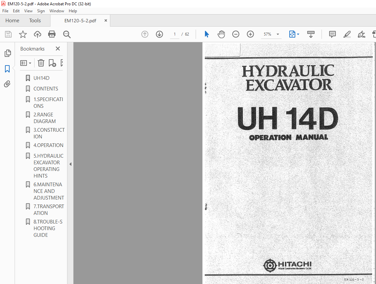This screenshot has width=376, height=284.
Task: Collapse navigation pane arrow handle
Action: tap(70, 164)
